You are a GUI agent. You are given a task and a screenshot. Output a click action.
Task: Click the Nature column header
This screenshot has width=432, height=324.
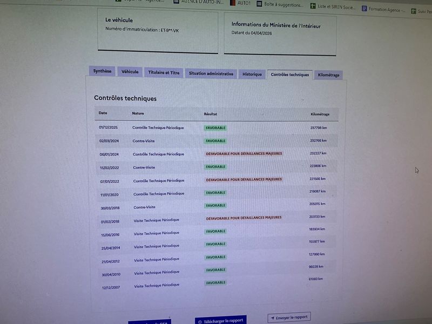(x=138, y=113)
